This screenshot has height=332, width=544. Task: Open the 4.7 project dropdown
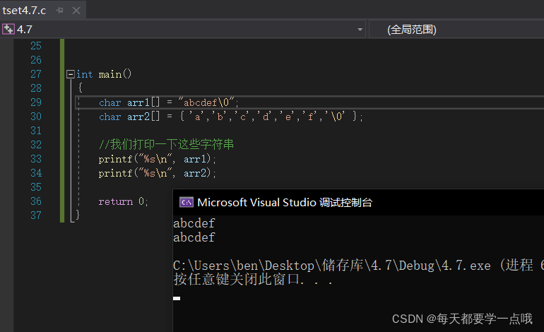tap(360, 30)
